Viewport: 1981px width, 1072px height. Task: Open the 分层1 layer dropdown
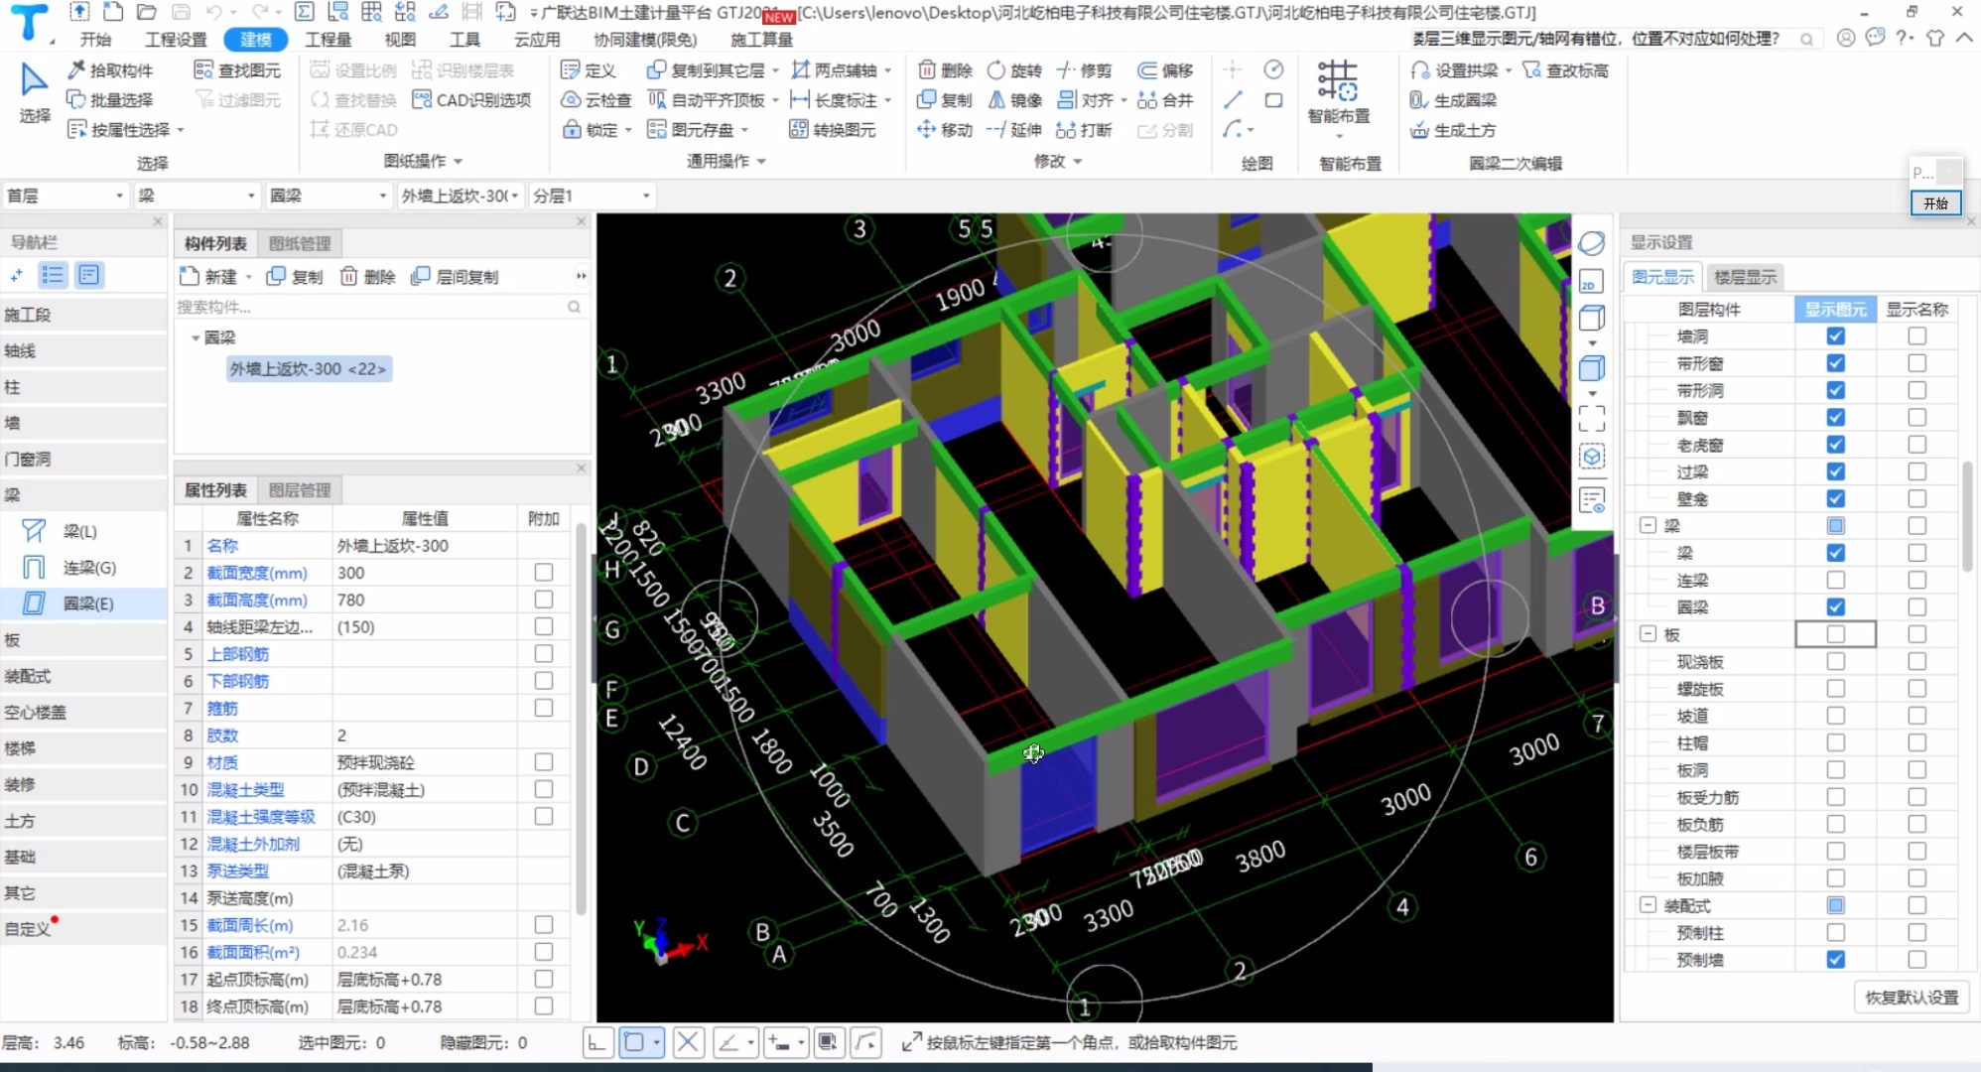(x=592, y=196)
